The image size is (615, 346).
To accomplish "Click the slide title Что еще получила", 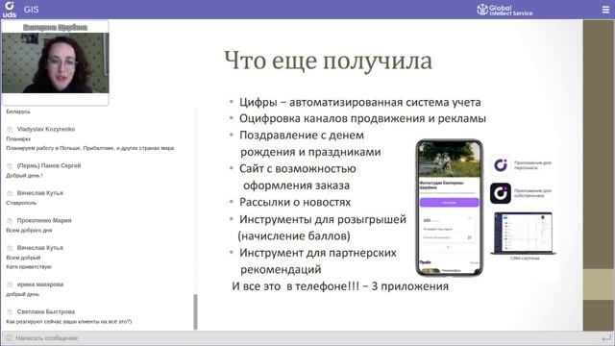I will pyautogui.click(x=328, y=61).
